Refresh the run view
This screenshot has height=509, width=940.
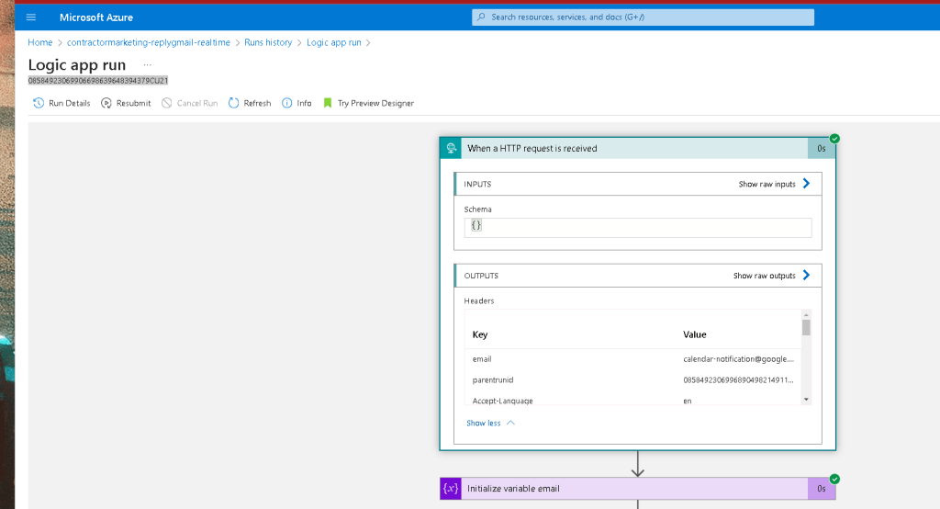257,103
